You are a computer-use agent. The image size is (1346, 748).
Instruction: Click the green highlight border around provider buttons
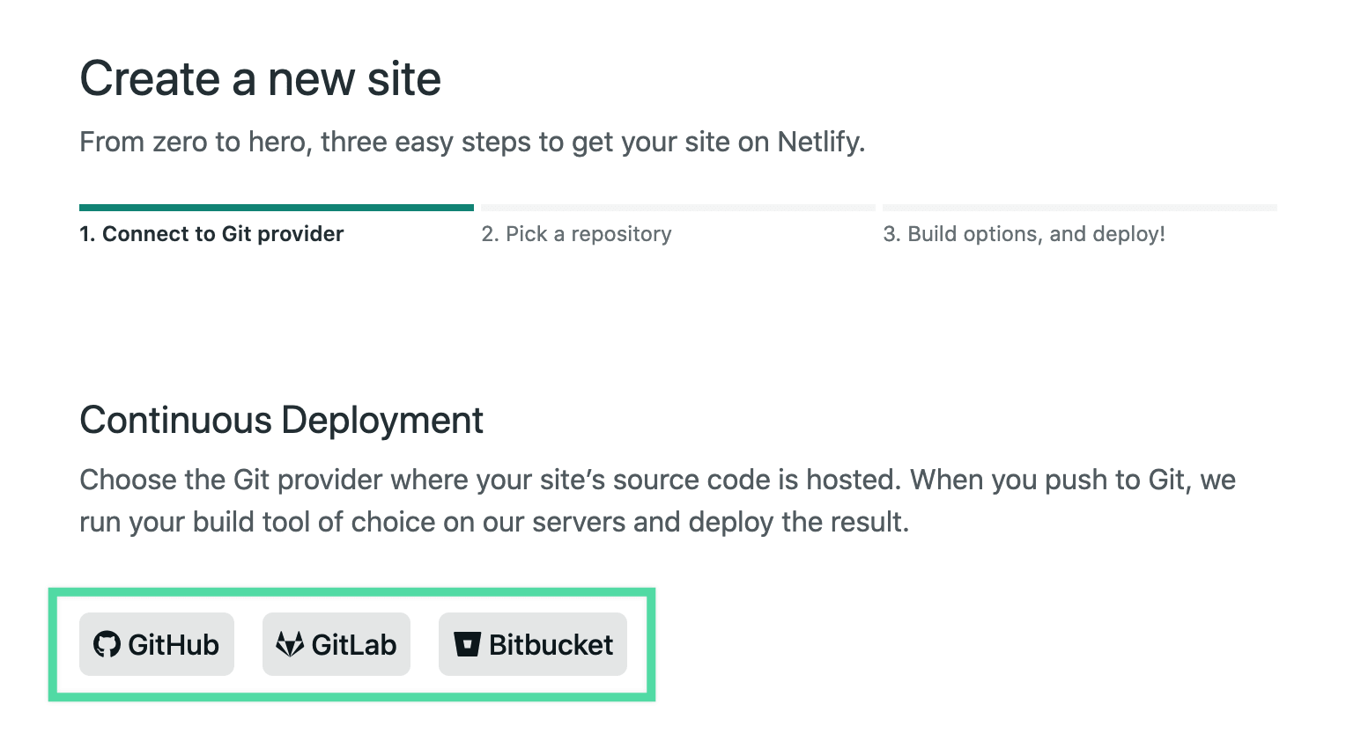(x=351, y=592)
